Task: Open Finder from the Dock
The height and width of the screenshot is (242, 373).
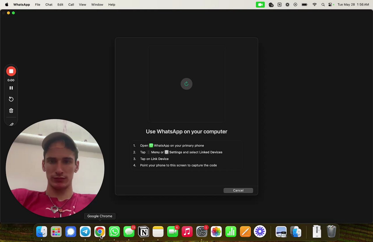Action: pos(42,232)
